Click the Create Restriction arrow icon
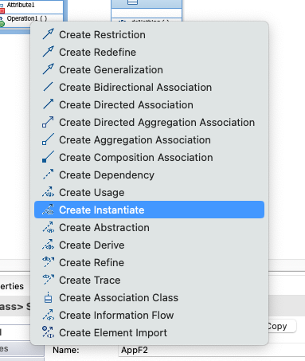 [48, 34]
